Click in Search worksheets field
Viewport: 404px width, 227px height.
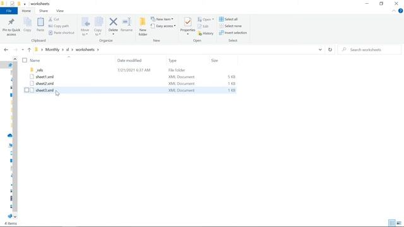pos(369,50)
